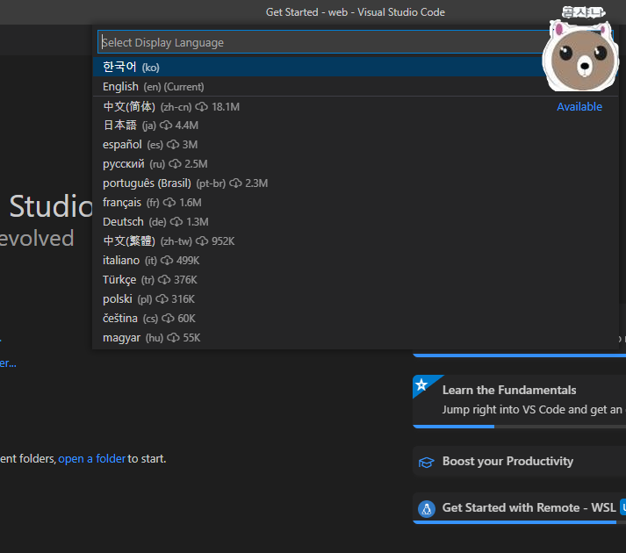Click the Available section label

click(579, 106)
